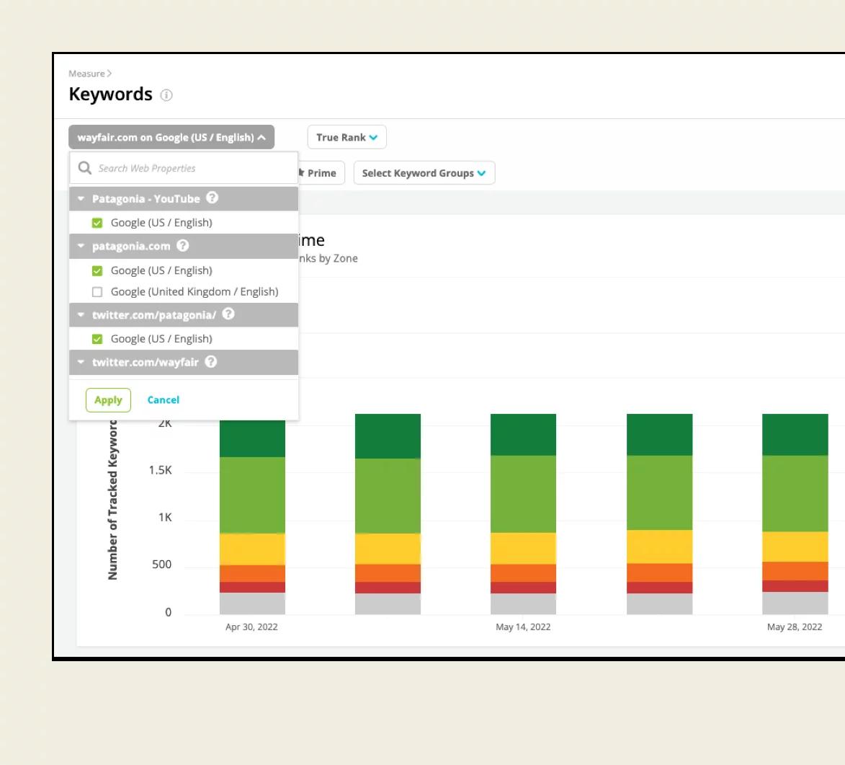845x765 pixels.
Task: Expand the twitter.com/wayfair group
Action: pyautogui.click(x=81, y=362)
